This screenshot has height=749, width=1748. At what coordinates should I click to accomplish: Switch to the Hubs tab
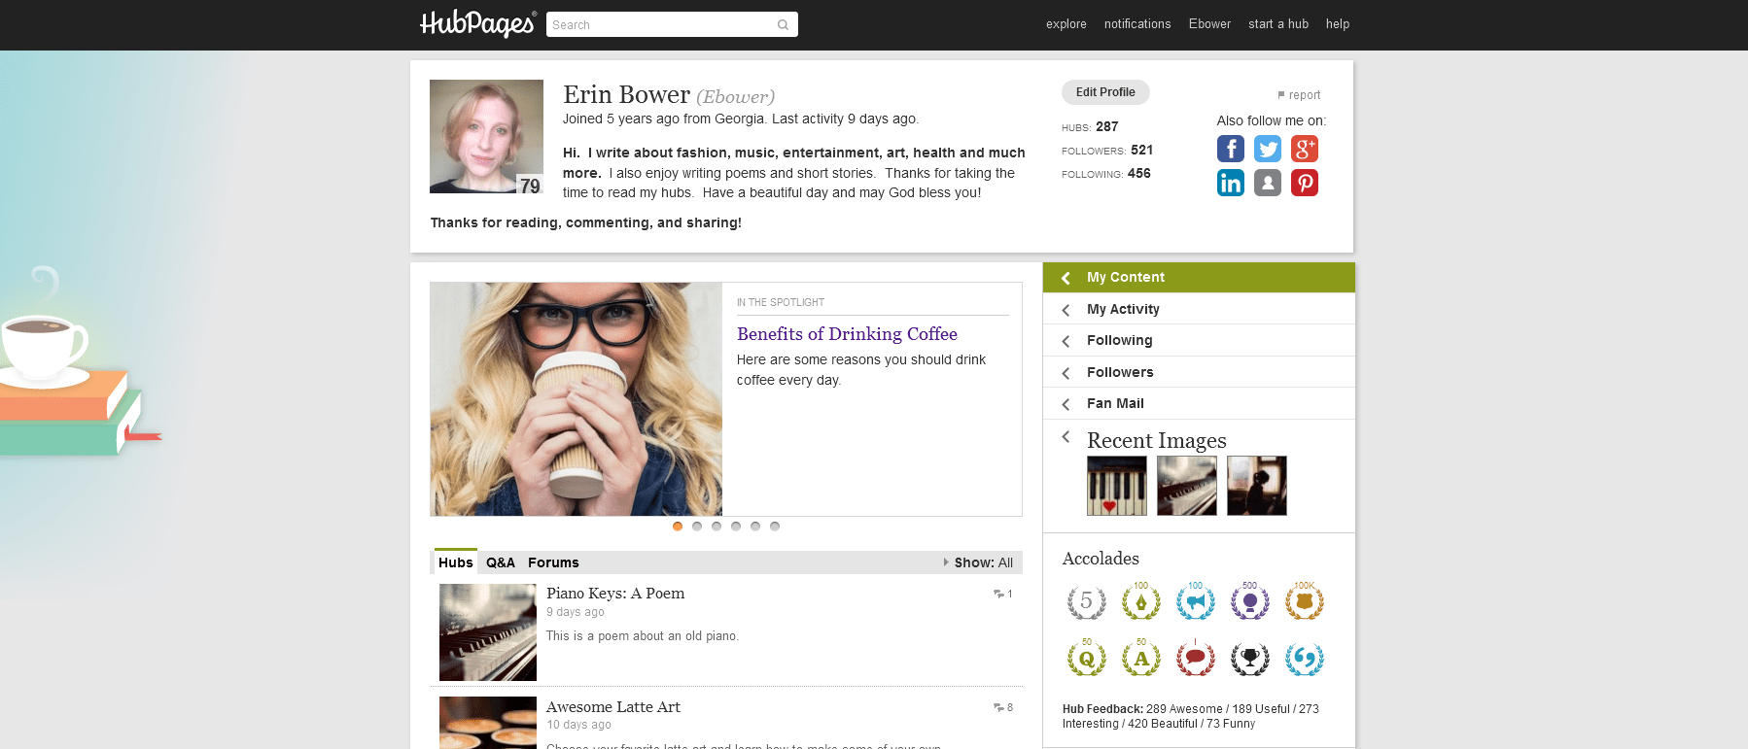455,562
